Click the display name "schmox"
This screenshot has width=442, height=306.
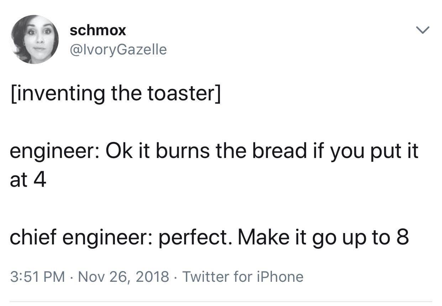[x=98, y=31]
